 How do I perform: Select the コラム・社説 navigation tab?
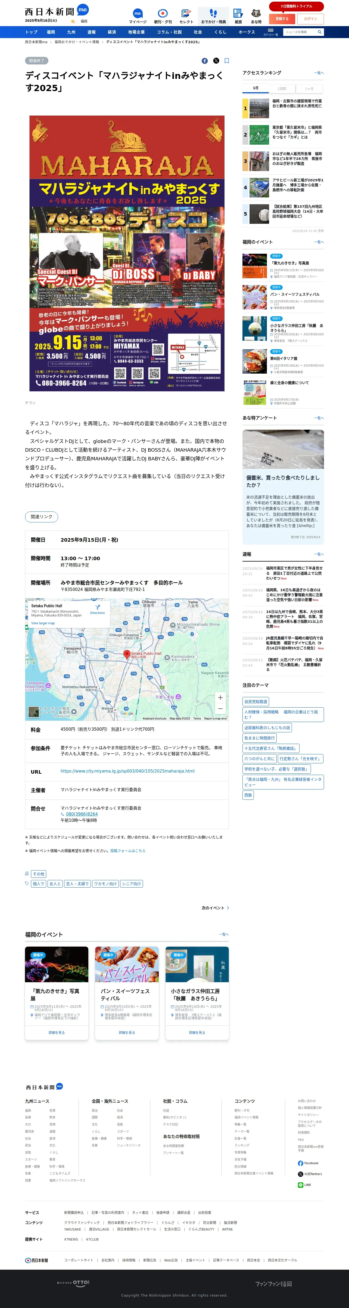pos(169,32)
